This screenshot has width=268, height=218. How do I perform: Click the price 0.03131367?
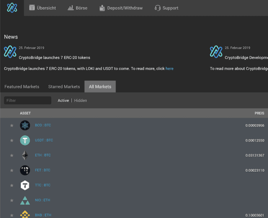[x=255, y=155]
